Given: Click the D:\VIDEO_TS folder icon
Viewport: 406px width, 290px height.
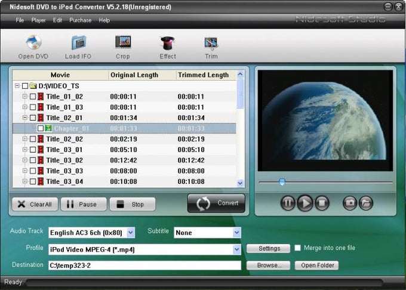Looking at the screenshot, I should pyautogui.click(x=33, y=86).
